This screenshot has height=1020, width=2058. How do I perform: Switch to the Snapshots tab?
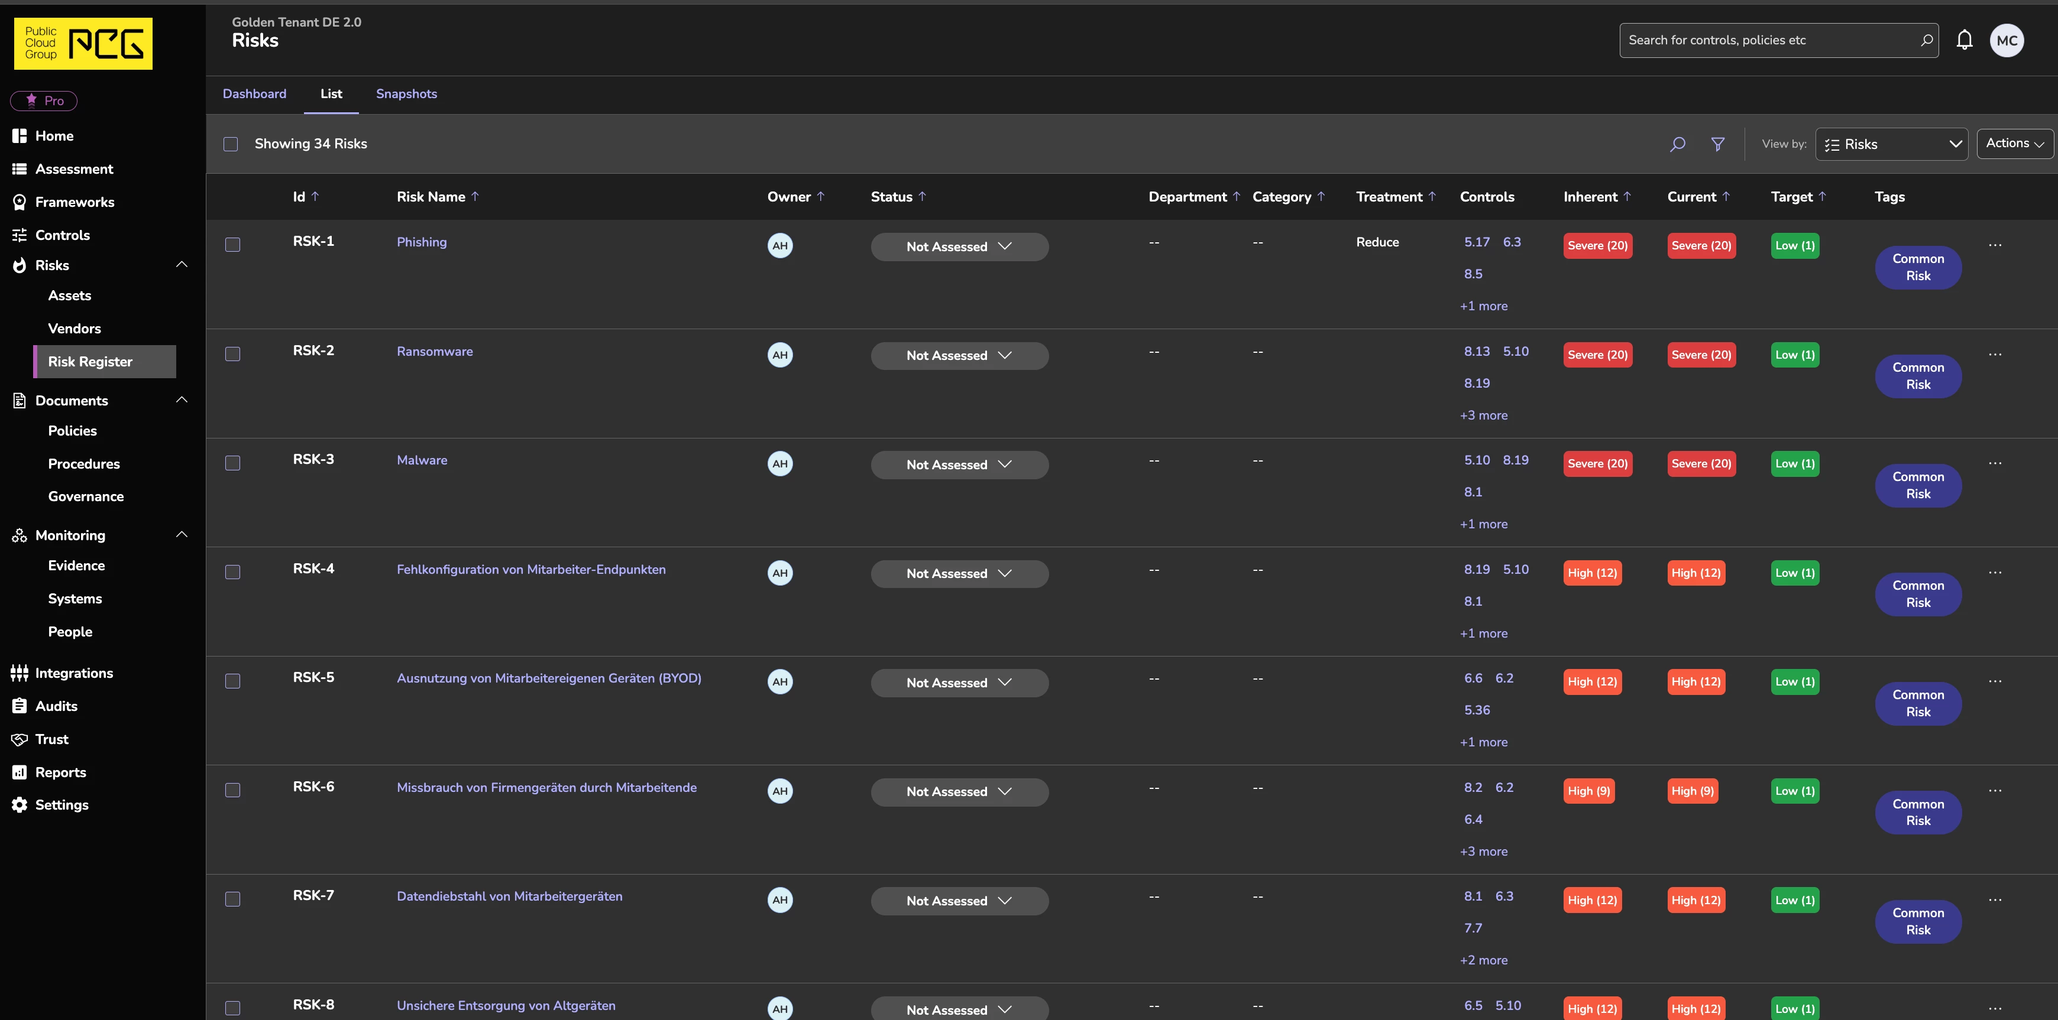pos(406,94)
